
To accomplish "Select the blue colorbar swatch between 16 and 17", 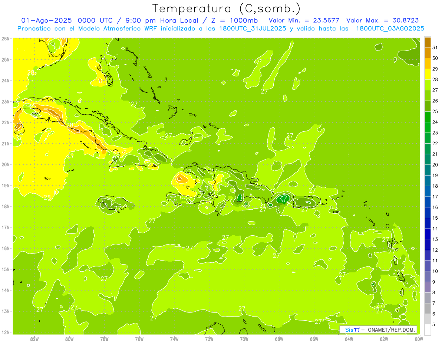I will coord(428,202).
